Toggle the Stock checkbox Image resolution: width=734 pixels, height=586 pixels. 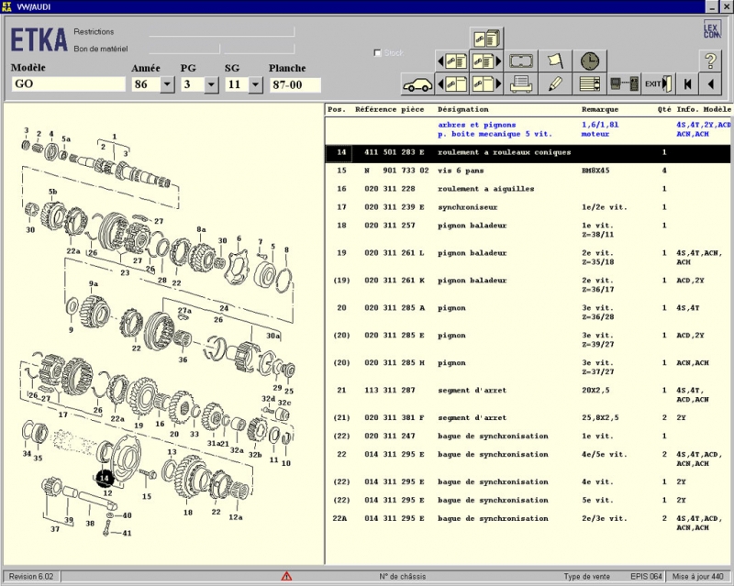coord(378,53)
